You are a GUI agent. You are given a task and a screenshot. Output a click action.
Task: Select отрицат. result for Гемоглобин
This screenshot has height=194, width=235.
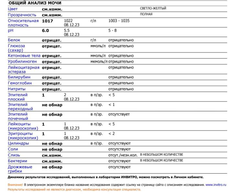click(x=51, y=83)
